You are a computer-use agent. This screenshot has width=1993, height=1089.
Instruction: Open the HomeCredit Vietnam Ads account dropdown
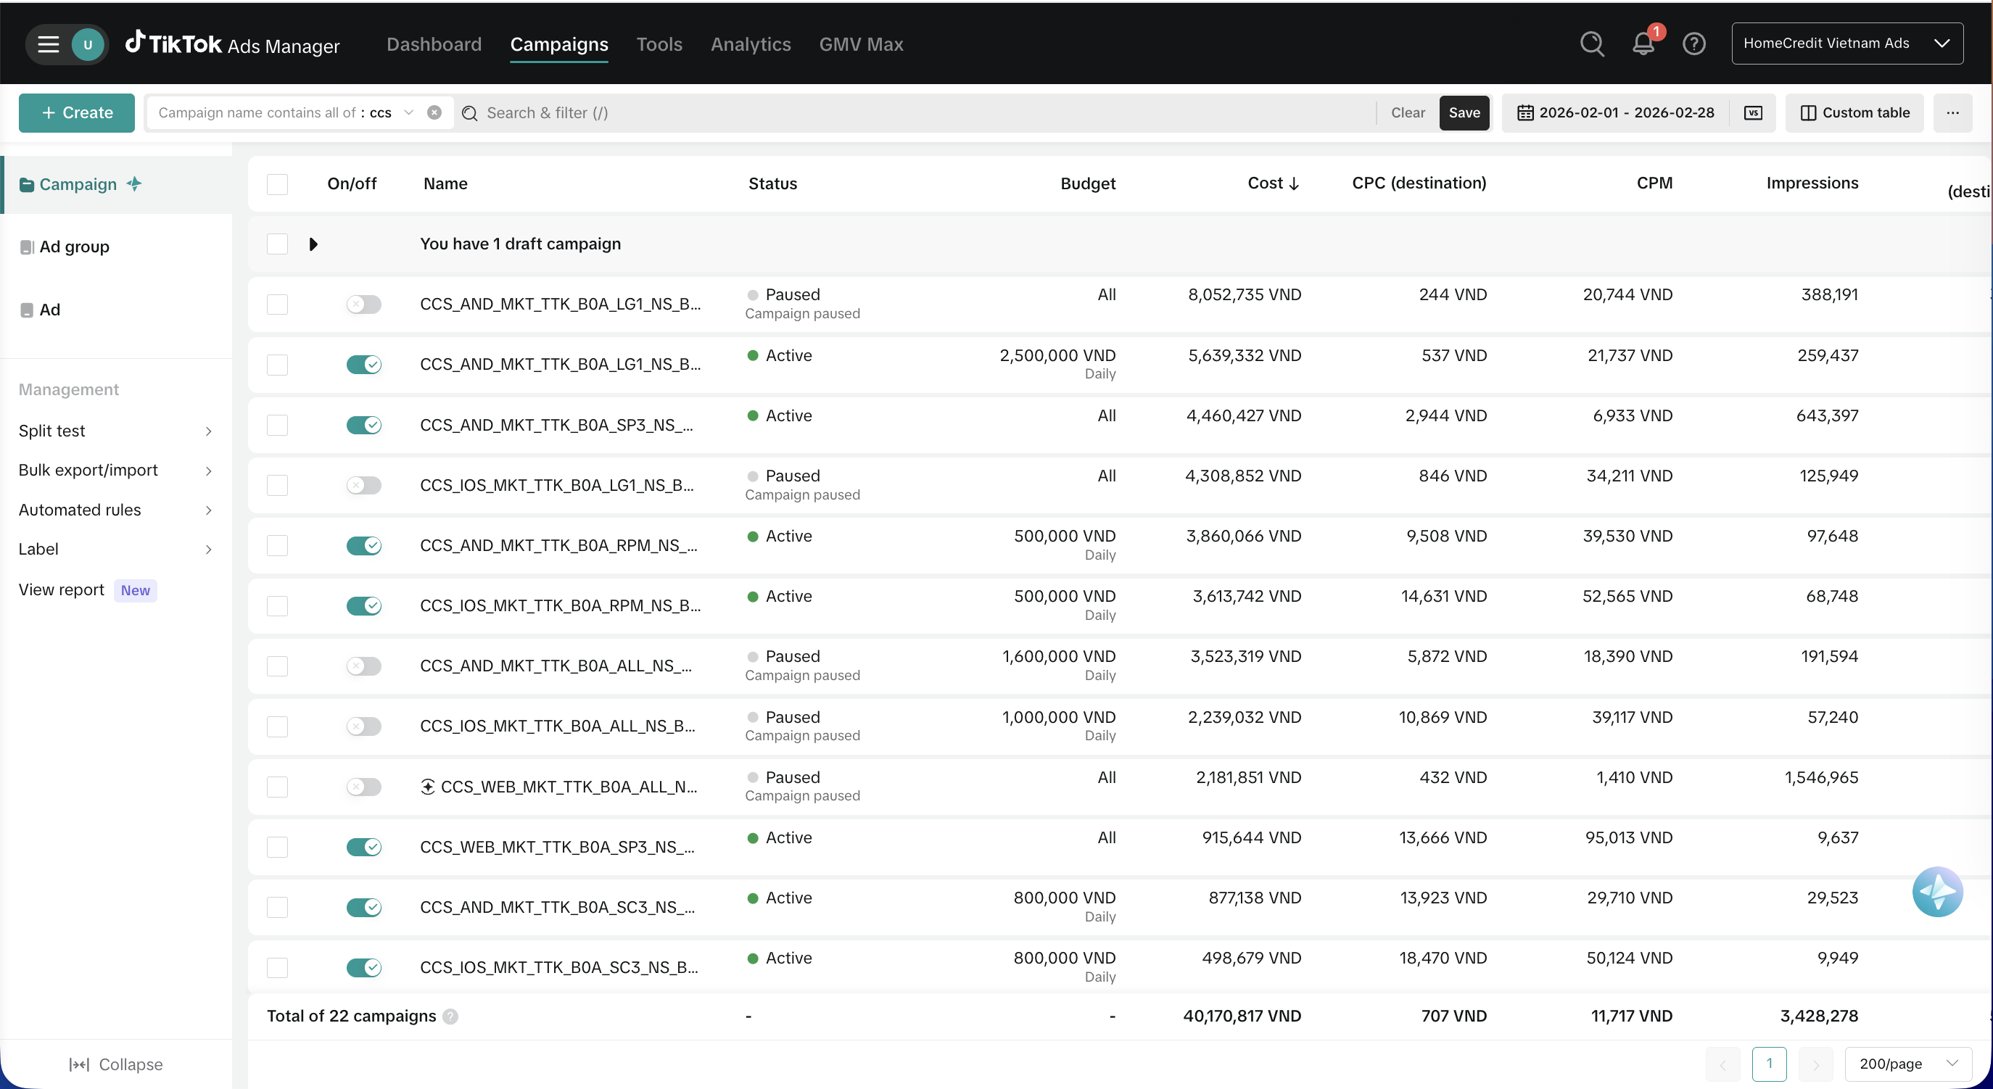coord(1846,44)
